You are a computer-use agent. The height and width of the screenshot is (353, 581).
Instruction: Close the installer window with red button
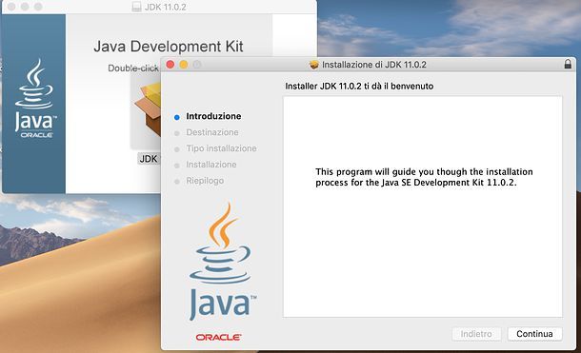(170, 65)
